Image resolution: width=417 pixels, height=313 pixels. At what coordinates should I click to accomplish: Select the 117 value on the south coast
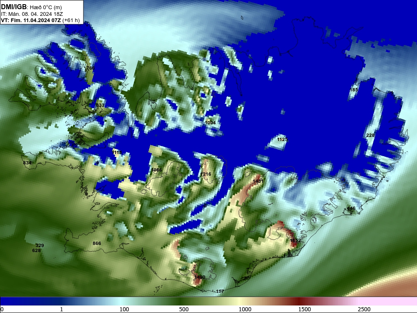pyautogui.click(x=220, y=291)
